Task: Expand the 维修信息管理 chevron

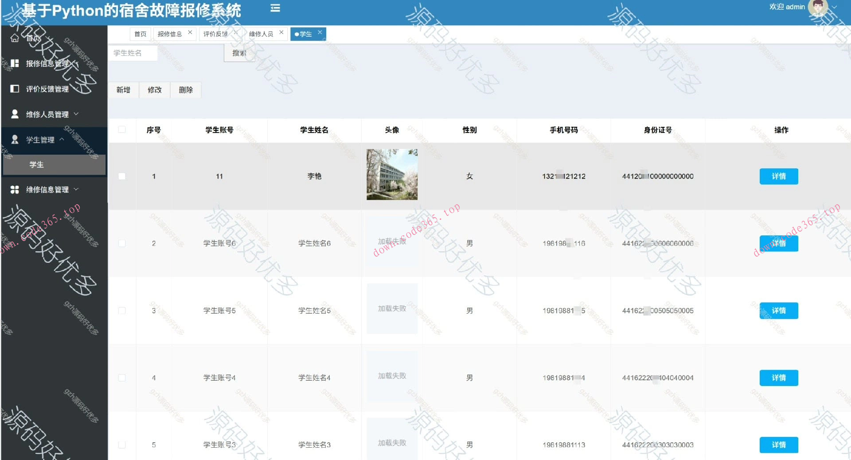Action: 77,189
